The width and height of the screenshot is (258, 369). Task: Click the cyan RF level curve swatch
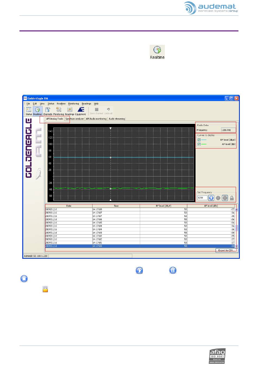204,140
